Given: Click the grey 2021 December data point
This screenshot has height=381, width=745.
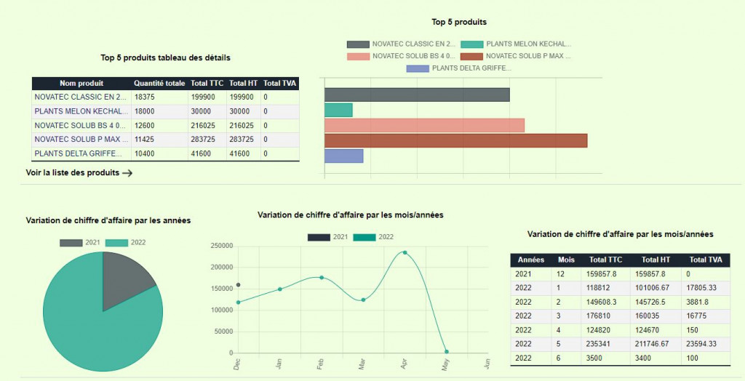Looking at the screenshot, I should pos(239,285).
